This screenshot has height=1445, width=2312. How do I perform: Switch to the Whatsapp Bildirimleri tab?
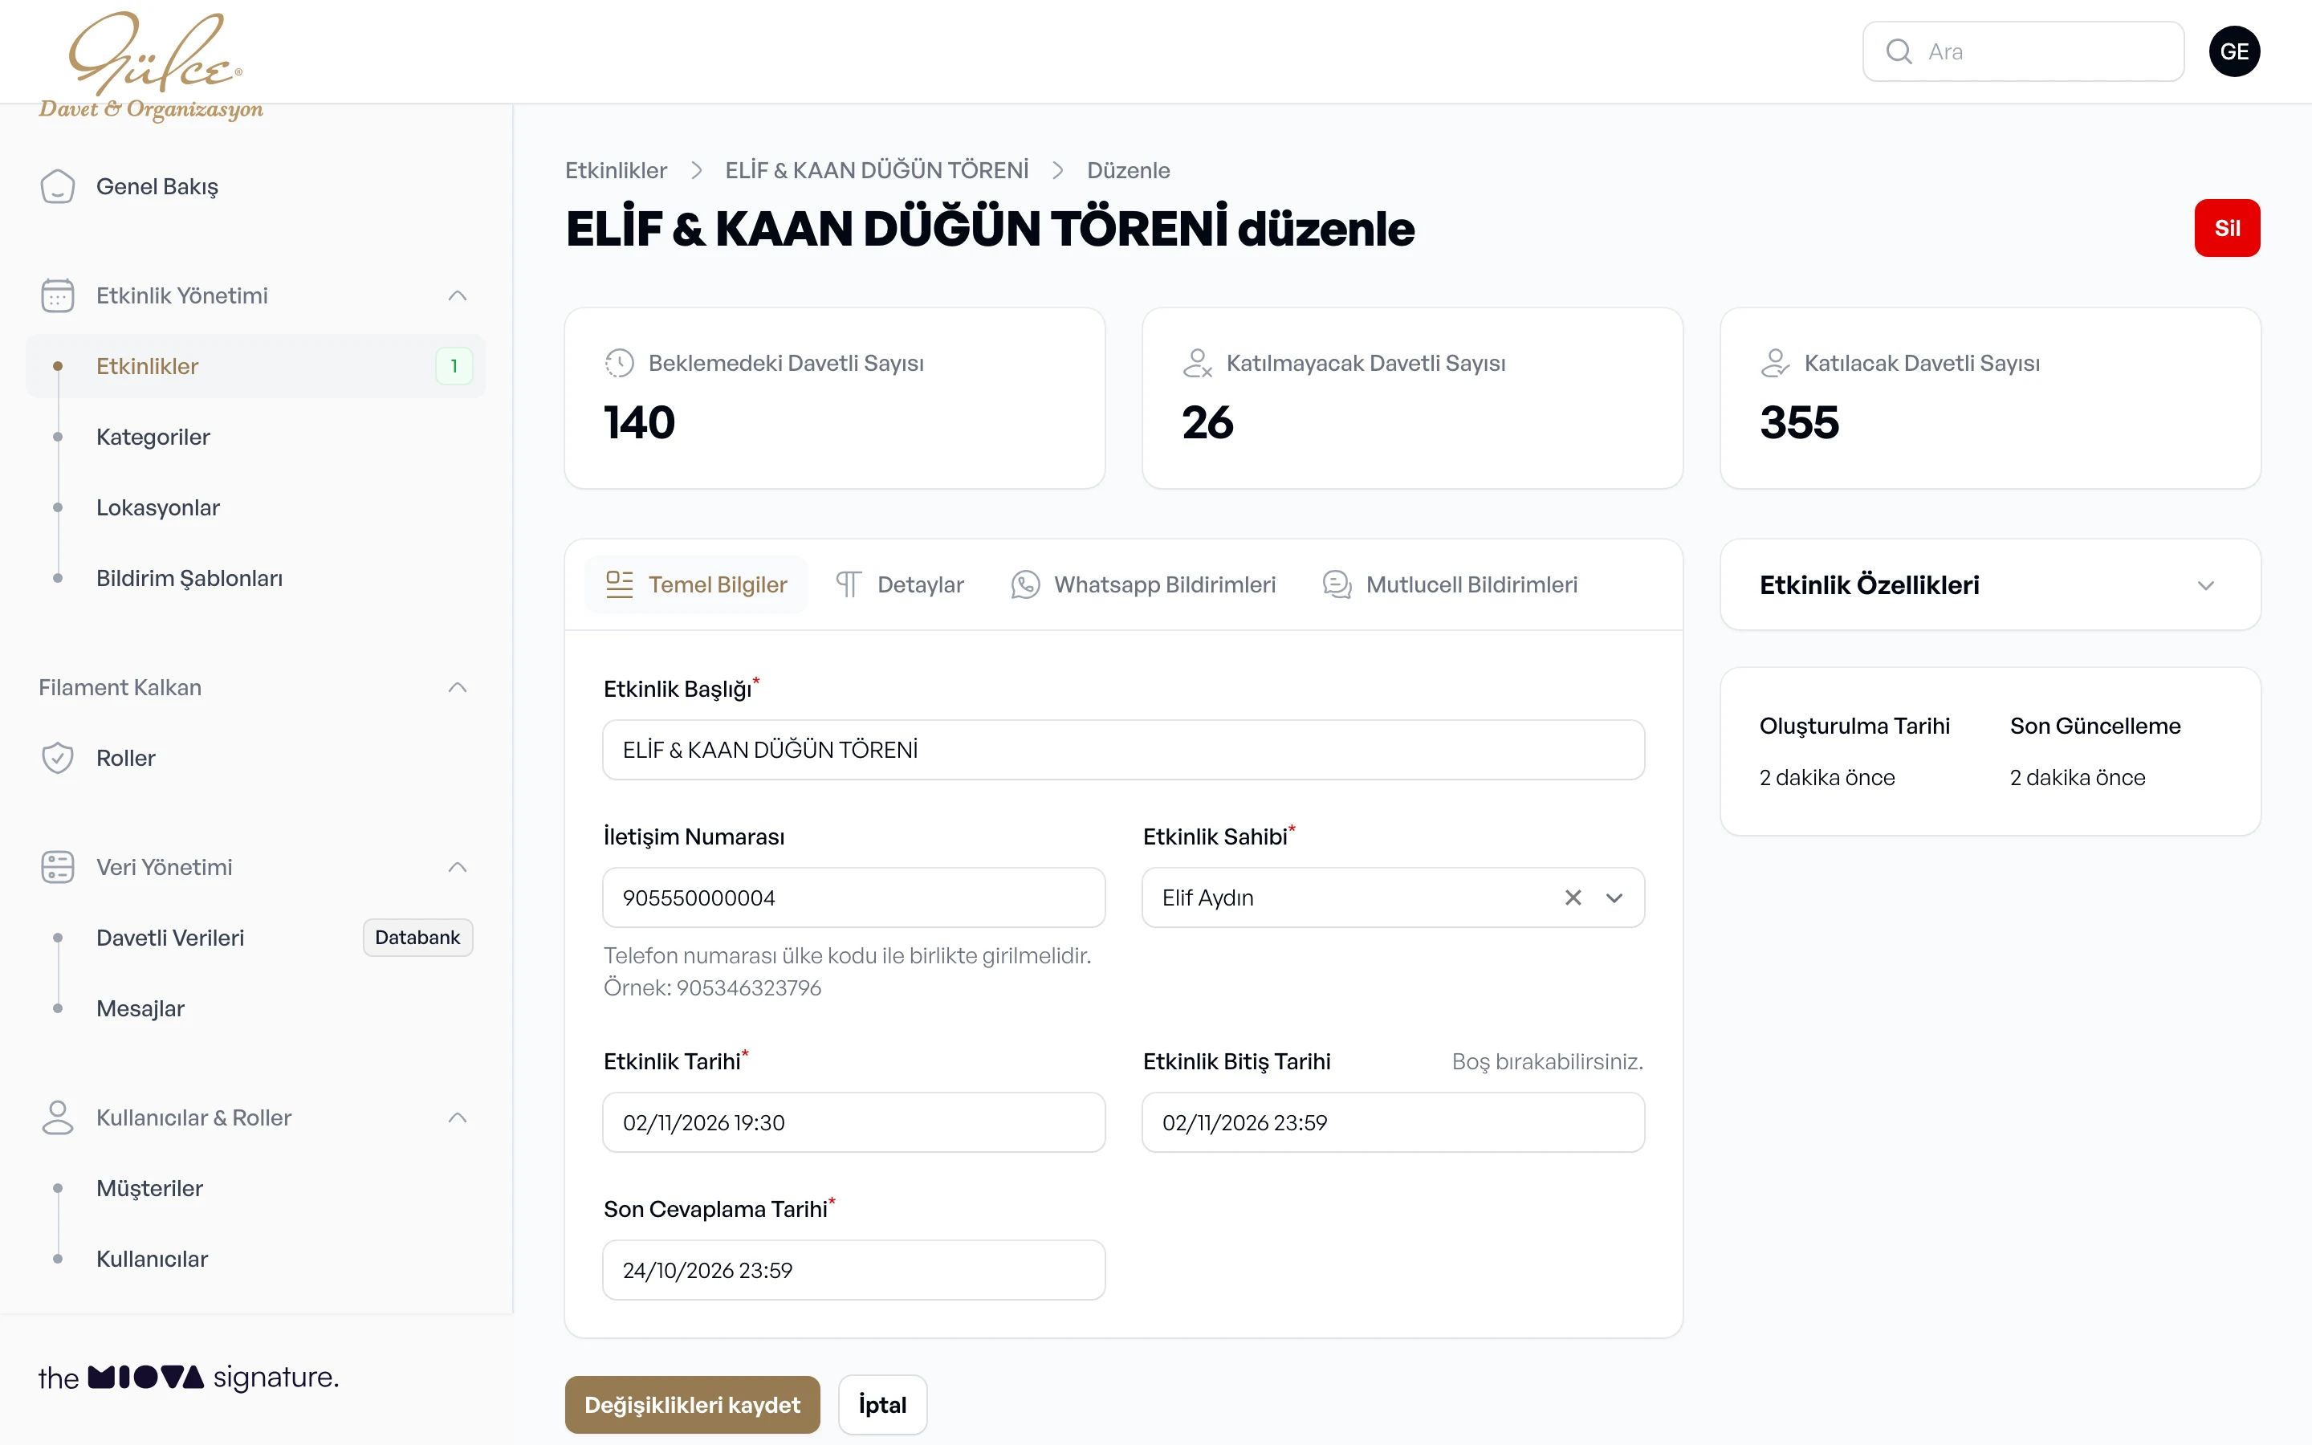pyautogui.click(x=1144, y=585)
